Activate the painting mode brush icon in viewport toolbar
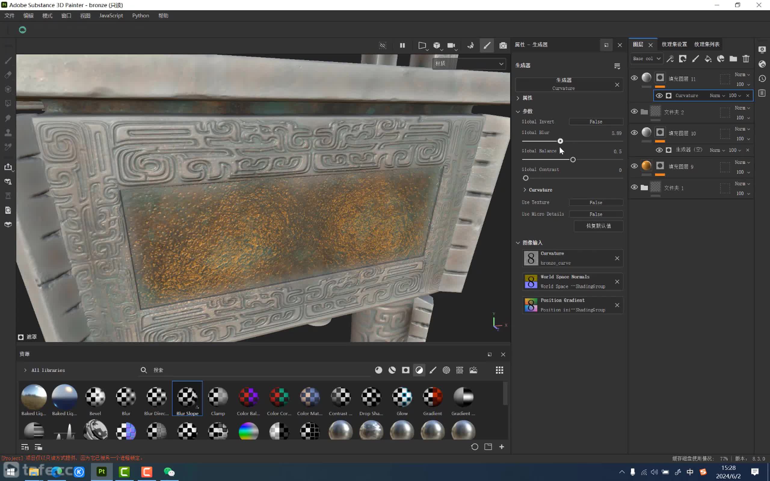The height and width of the screenshot is (481, 770). [487, 45]
